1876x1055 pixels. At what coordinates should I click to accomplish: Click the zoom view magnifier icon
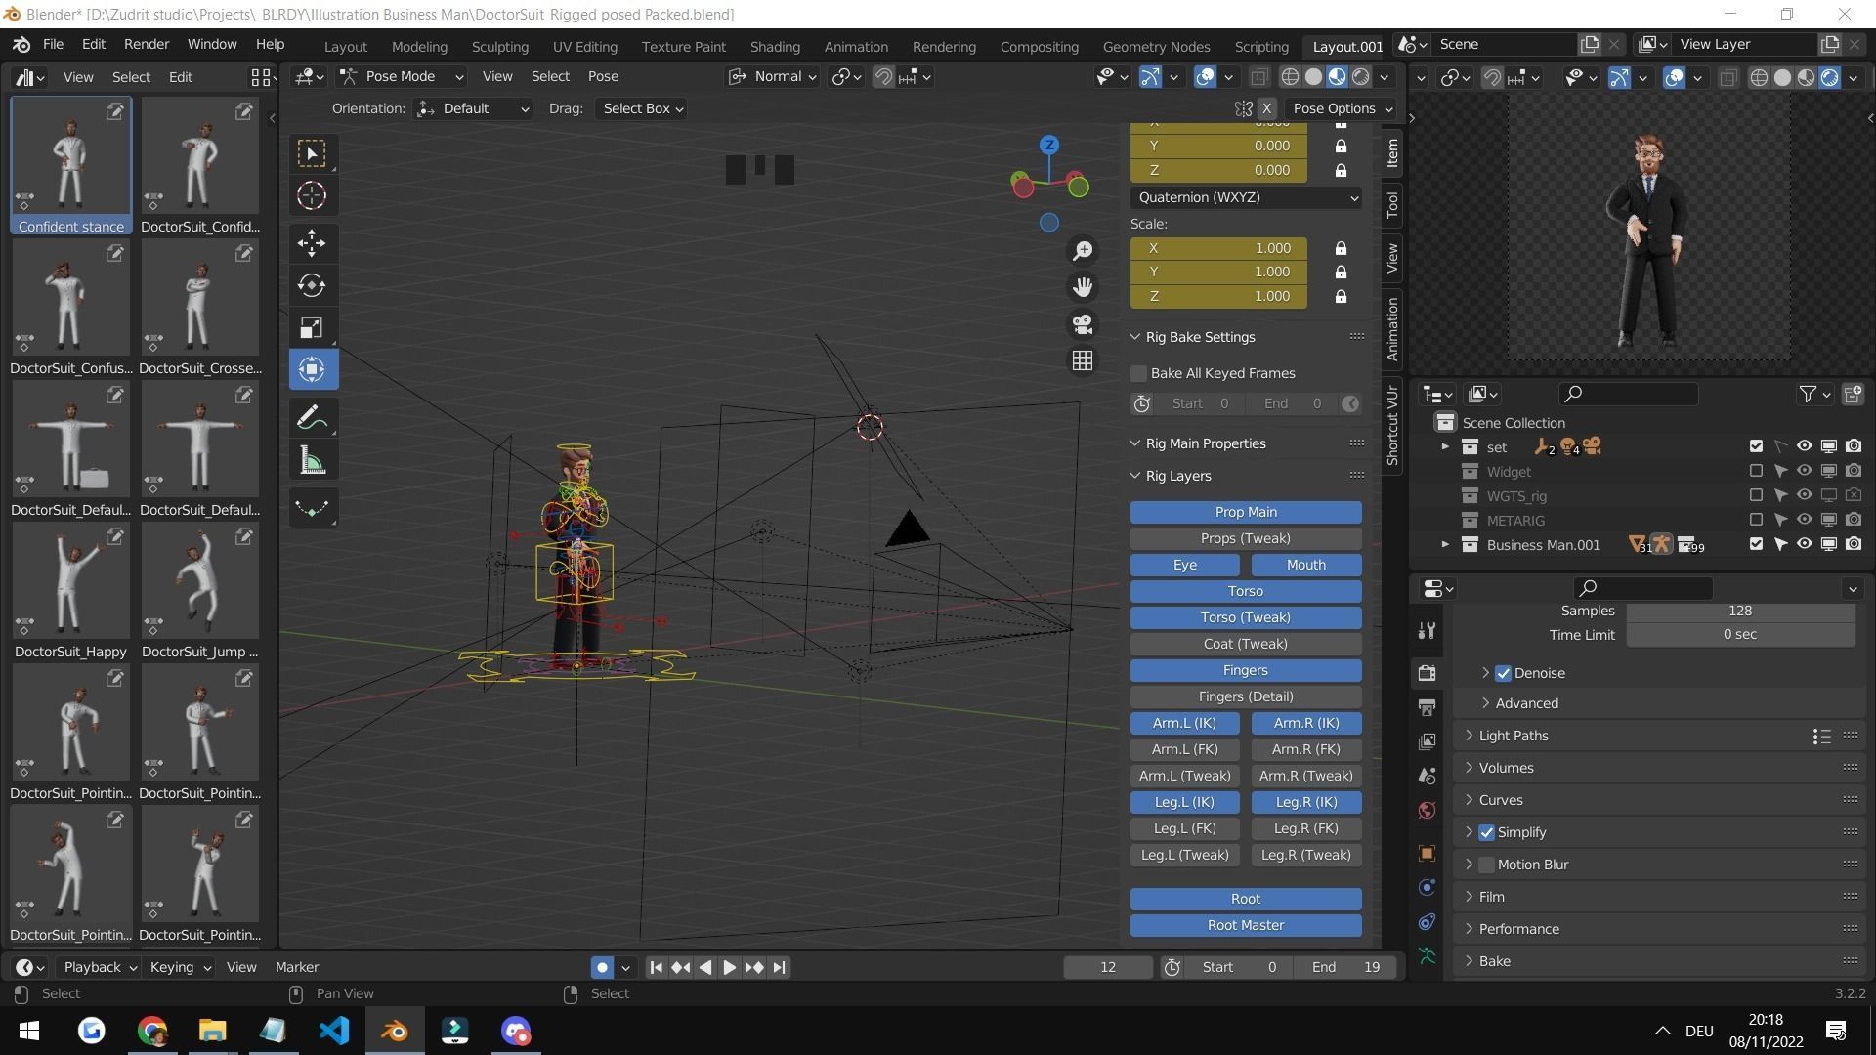(x=1083, y=251)
